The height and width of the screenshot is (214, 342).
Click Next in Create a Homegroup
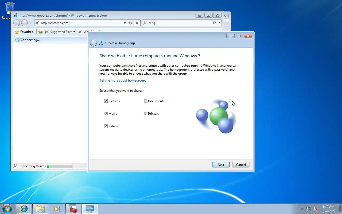[221, 165]
